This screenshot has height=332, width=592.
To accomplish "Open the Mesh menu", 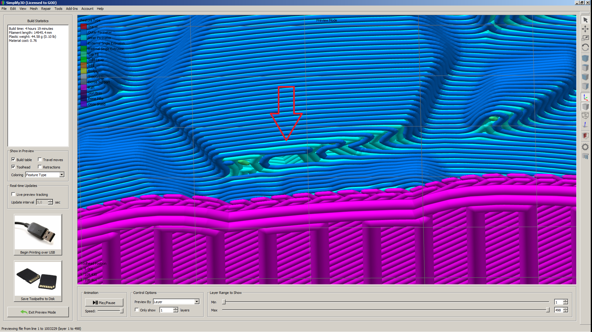I will coord(34,9).
